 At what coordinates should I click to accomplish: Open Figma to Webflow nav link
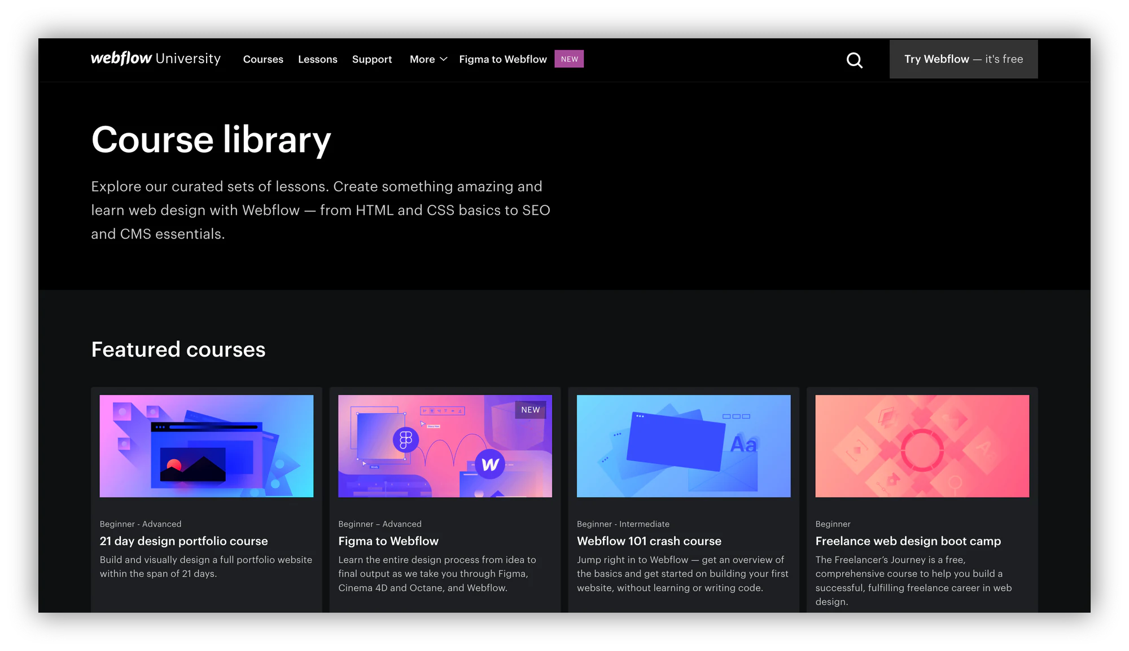click(503, 59)
